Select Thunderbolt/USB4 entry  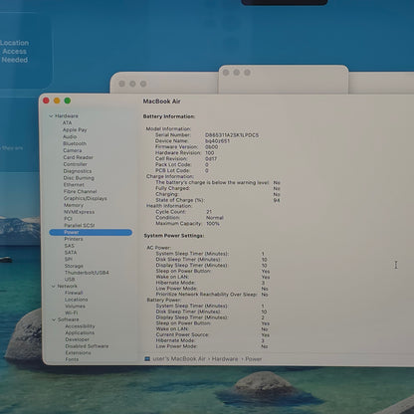87,273
